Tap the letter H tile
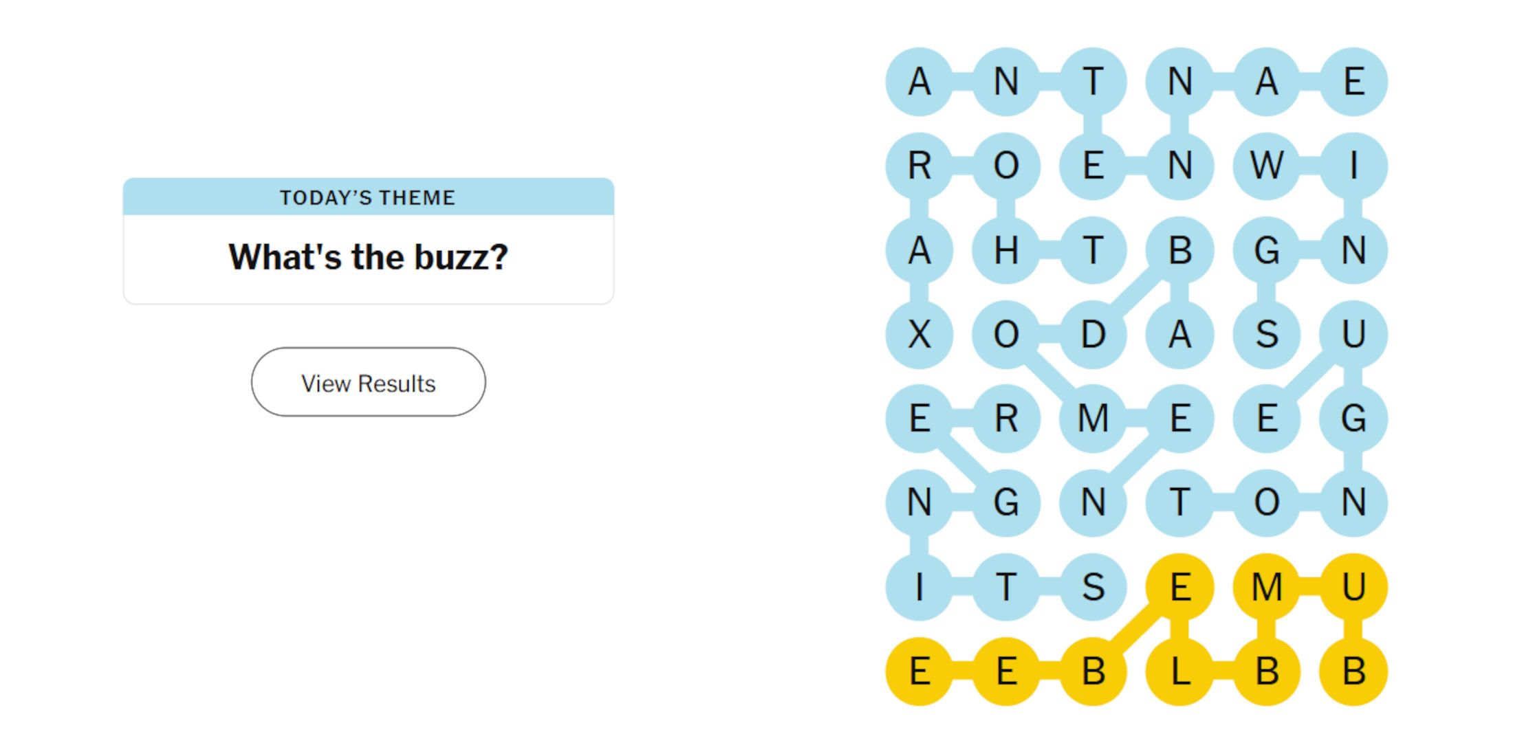Screen dimensions: 1513x756 tap(1006, 250)
